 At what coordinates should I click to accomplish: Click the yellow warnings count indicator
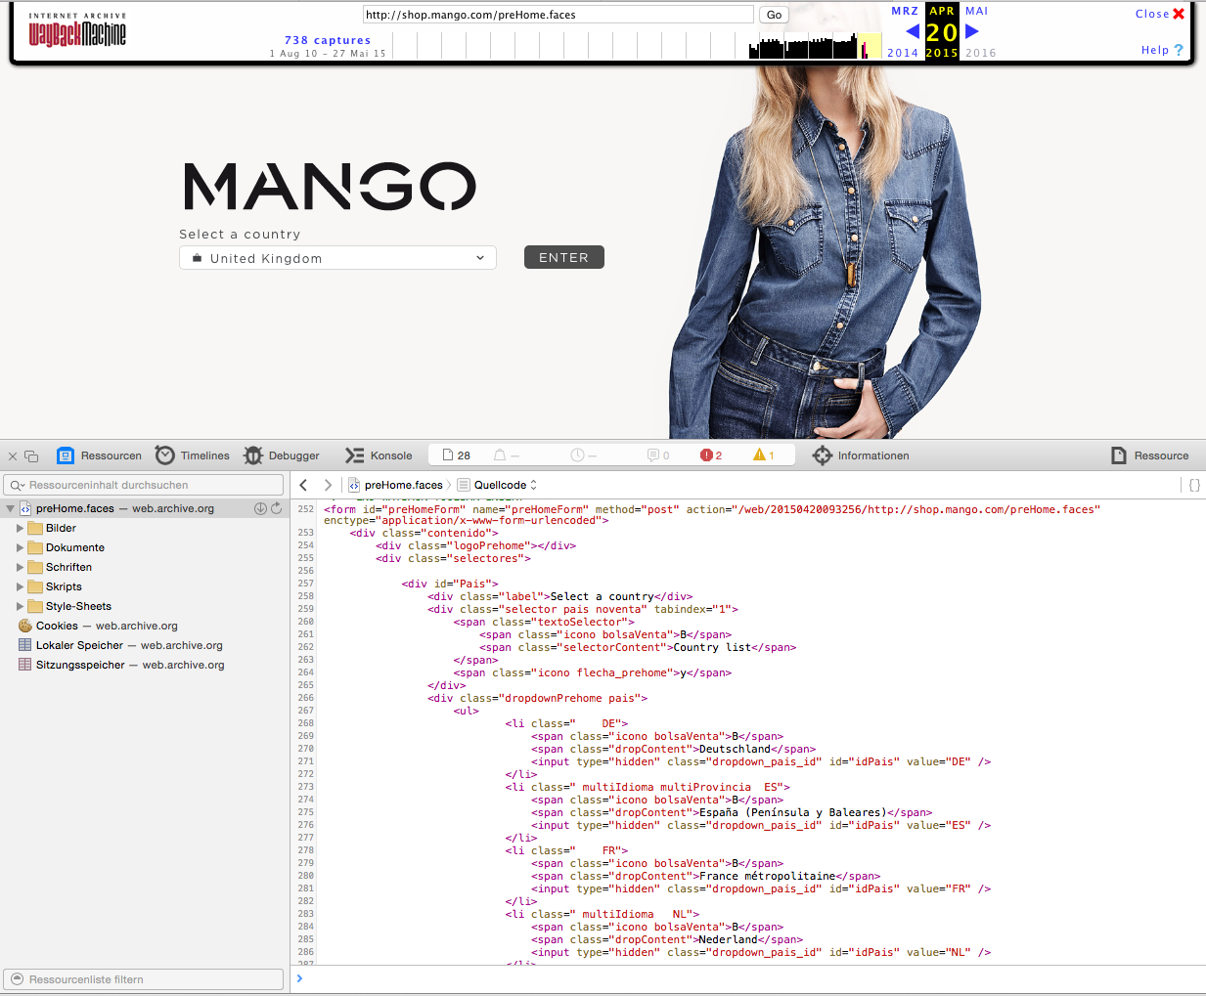click(x=763, y=455)
